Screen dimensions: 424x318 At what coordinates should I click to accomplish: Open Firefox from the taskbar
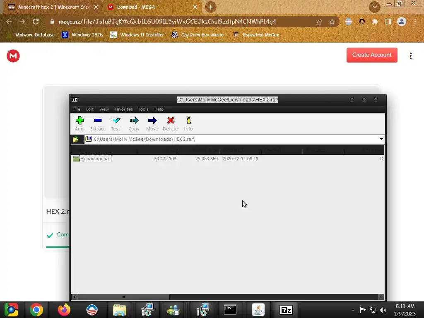[64, 310]
